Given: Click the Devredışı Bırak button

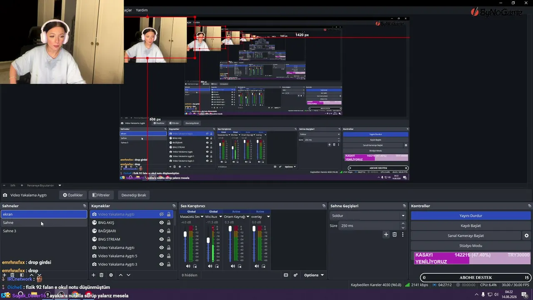Looking at the screenshot, I should [134, 195].
